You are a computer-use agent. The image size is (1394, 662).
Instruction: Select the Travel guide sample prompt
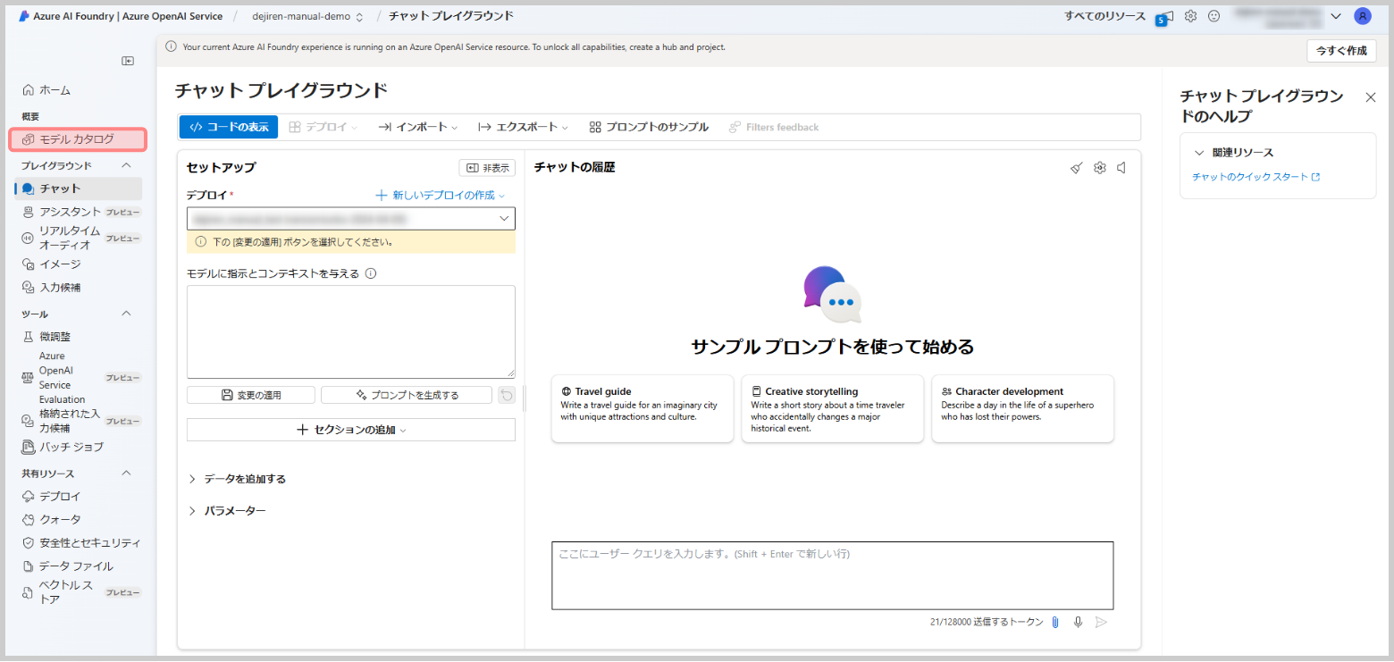coord(642,408)
